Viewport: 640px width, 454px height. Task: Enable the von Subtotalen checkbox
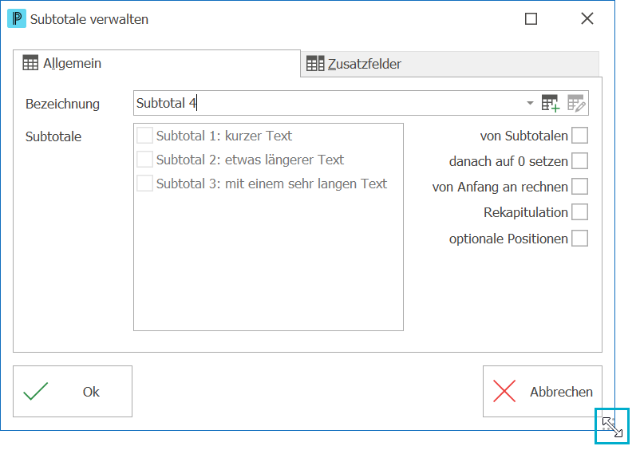click(579, 136)
